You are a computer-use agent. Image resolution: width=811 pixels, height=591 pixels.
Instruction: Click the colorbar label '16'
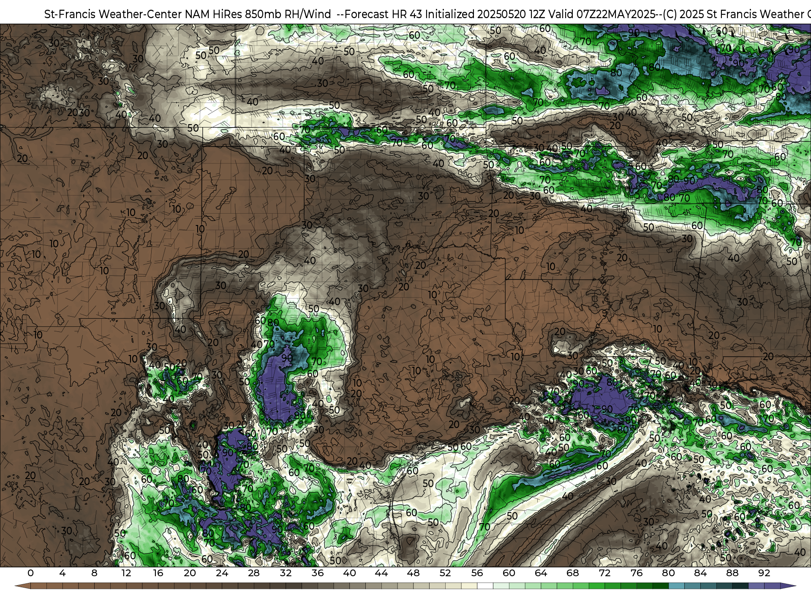pyautogui.click(x=158, y=573)
